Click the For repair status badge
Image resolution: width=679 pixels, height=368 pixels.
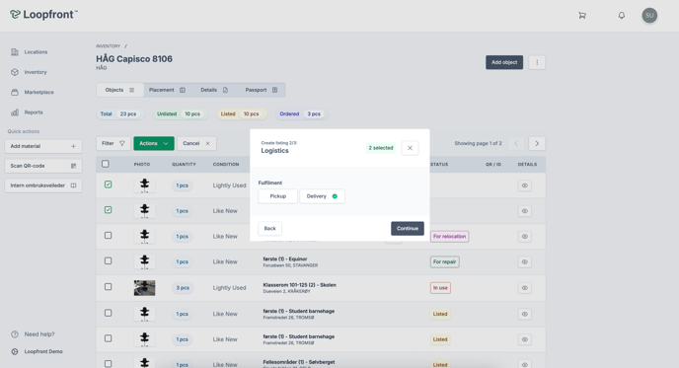click(x=445, y=262)
